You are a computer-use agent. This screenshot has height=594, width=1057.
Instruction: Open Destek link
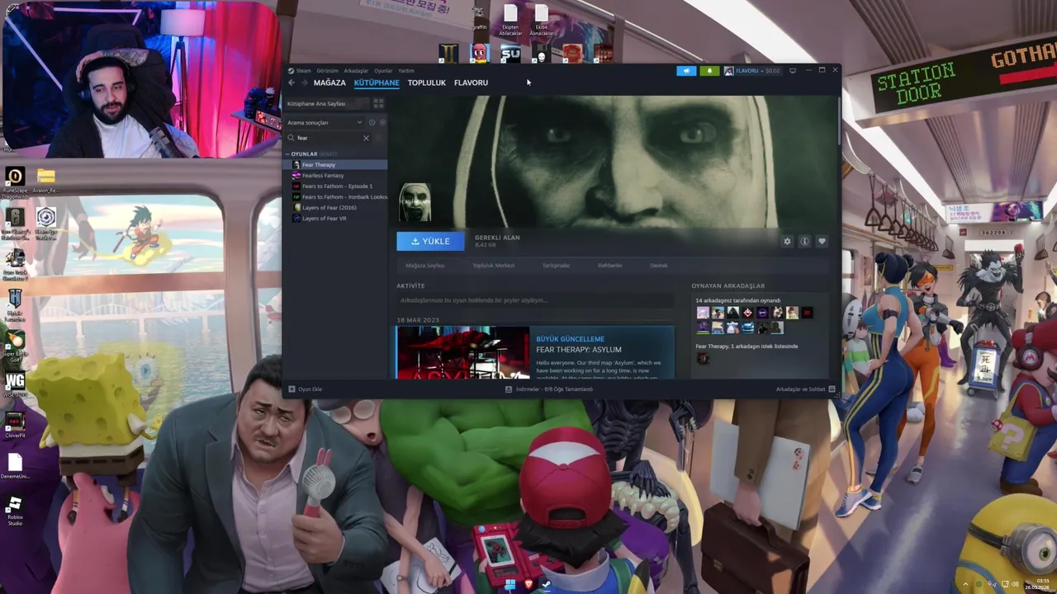click(659, 266)
